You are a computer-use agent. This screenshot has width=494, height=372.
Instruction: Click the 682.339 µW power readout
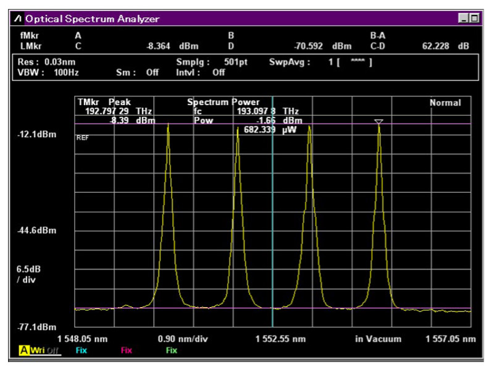point(270,130)
